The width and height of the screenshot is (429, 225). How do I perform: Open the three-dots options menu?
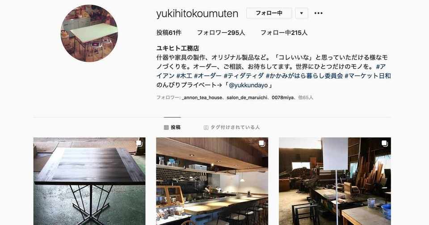tap(319, 13)
